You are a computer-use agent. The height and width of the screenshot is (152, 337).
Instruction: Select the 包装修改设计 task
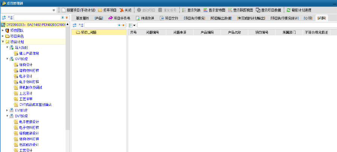tap(29, 145)
